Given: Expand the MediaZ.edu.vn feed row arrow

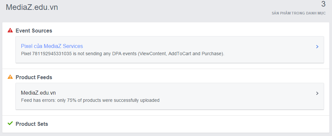Looking at the screenshot, I should coord(317,93).
